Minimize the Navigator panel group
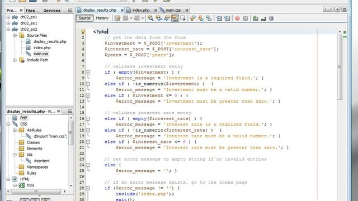The height and width of the screenshot is (201, 358). (70, 111)
